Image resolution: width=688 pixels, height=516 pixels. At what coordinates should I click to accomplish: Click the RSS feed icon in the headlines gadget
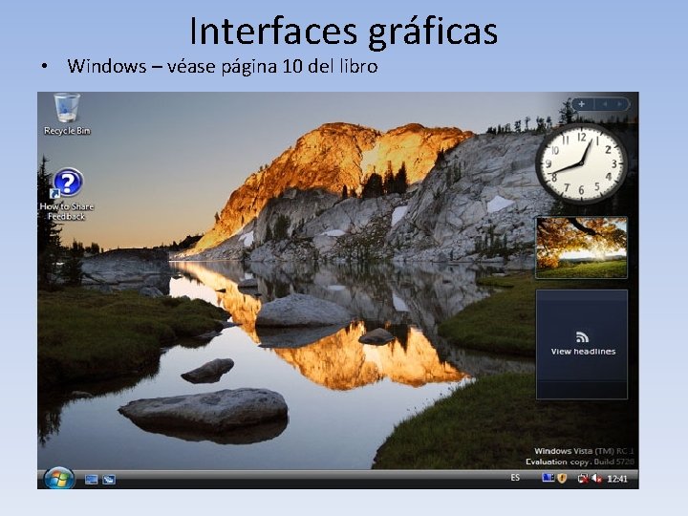tap(582, 337)
